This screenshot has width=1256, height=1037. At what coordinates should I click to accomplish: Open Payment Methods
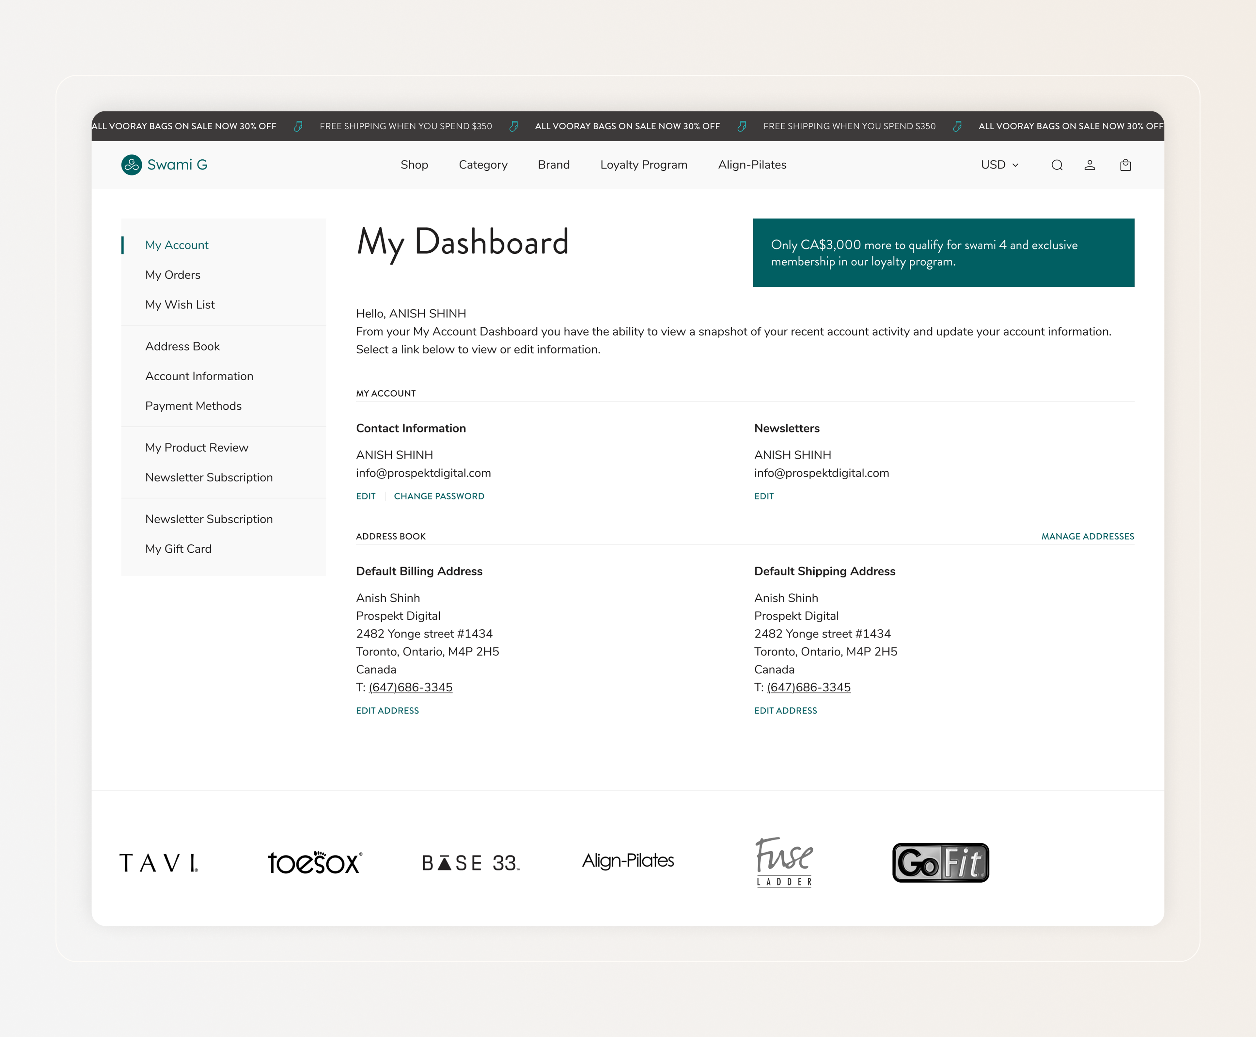193,406
